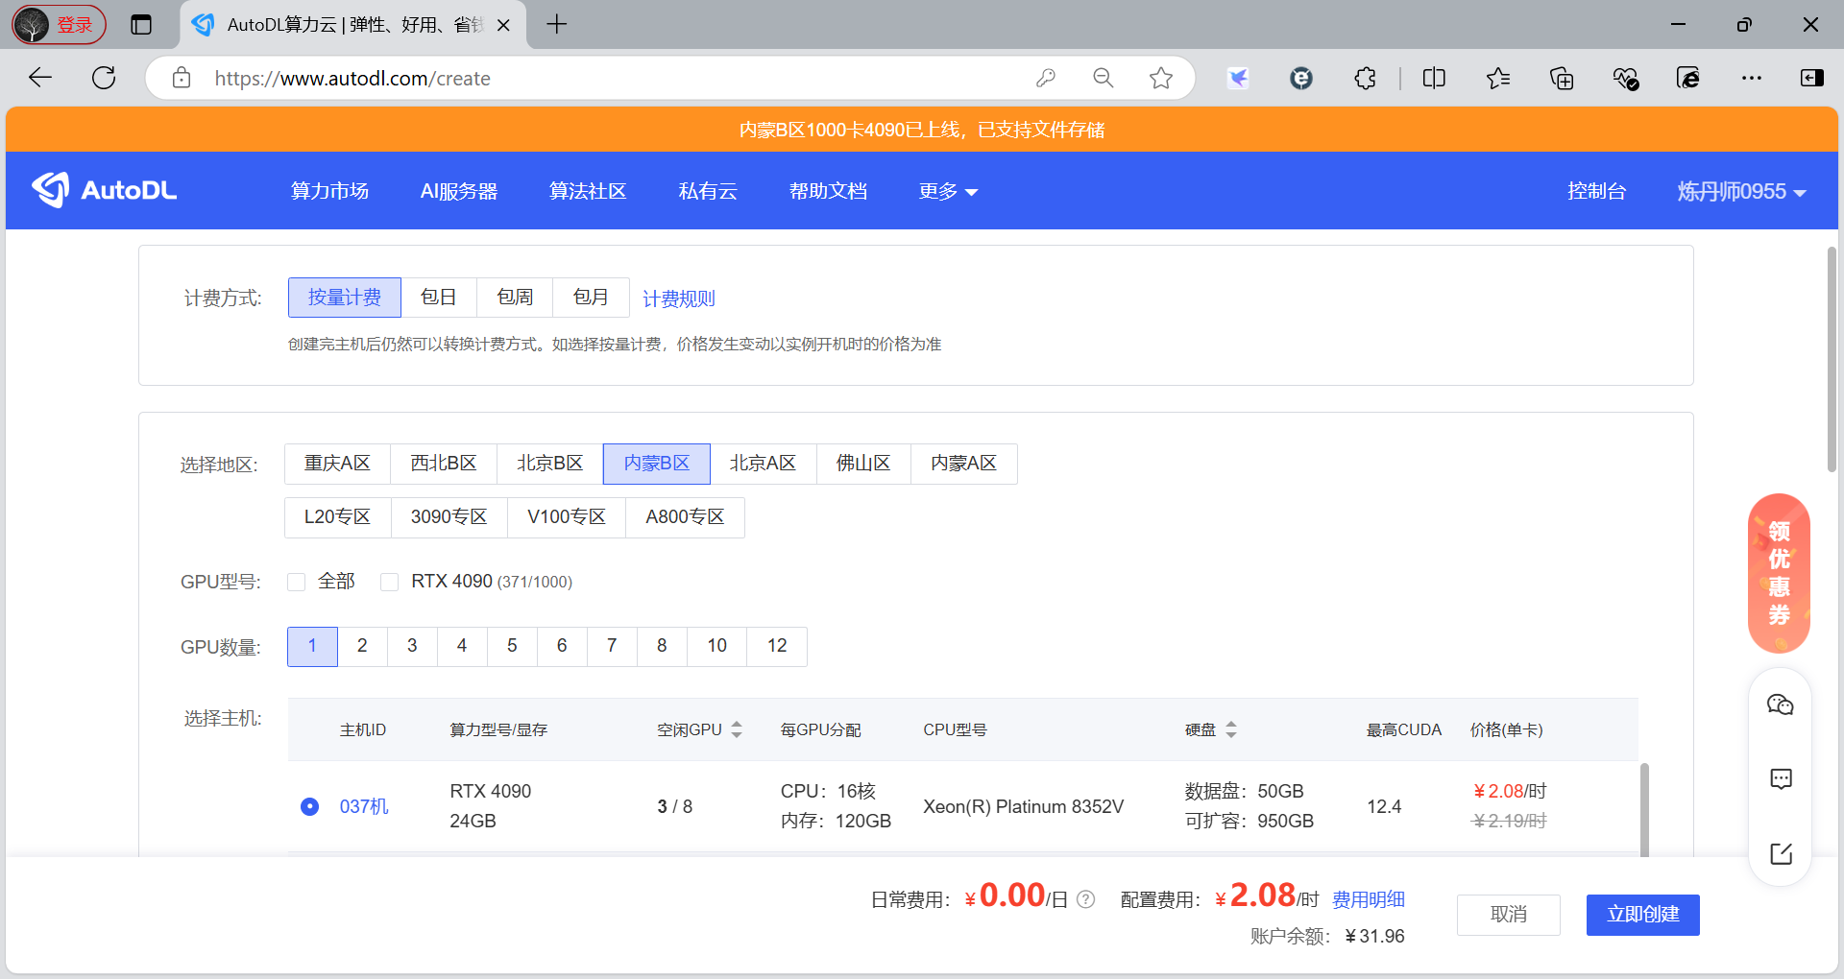Image resolution: width=1844 pixels, height=979 pixels.
Task: Click the zoom magnifier icon in address bar
Action: click(1104, 78)
